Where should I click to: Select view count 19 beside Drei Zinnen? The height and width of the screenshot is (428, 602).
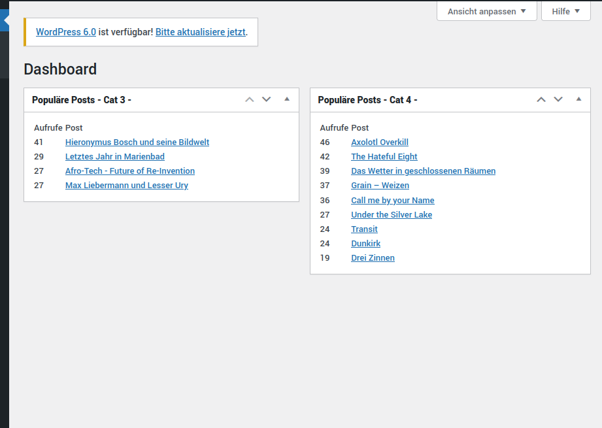point(325,258)
